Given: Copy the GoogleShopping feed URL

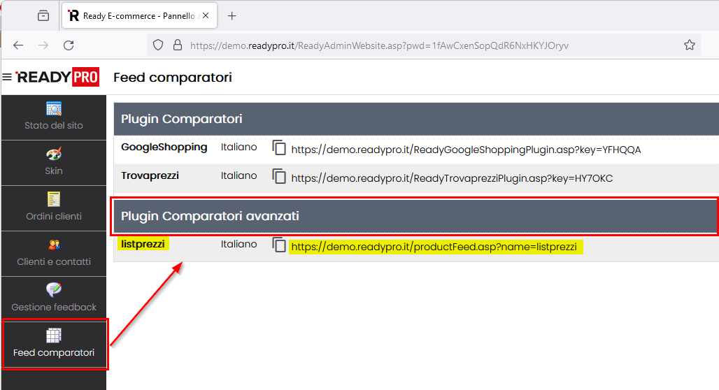Looking at the screenshot, I should pos(279,147).
